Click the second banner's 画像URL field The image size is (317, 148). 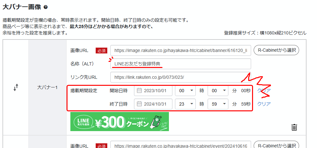(x=181, y=146)
